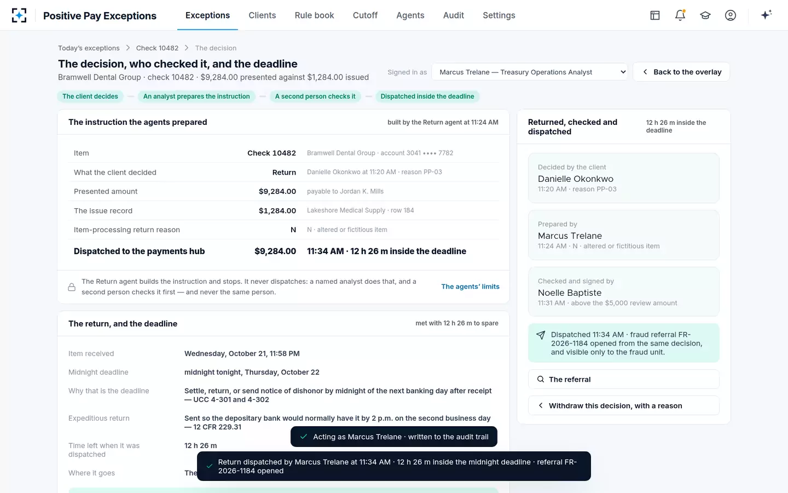
Task: Open the user profile icon
Action: pyautogui.click(x=731, y=15)
